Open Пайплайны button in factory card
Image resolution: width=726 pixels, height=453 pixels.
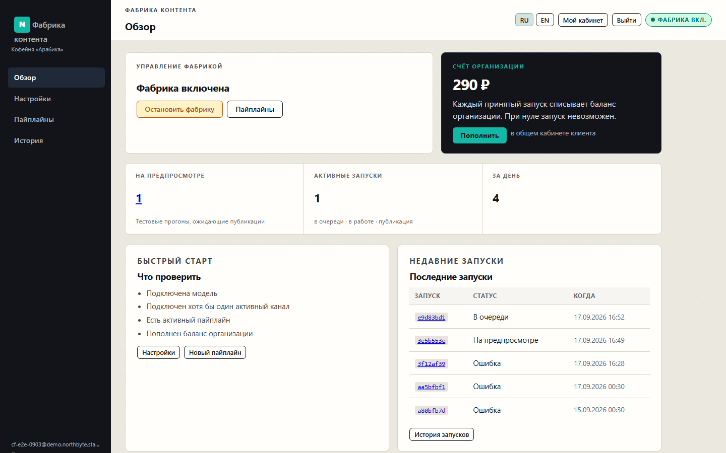pyautogui.click(x=255, y=109)
